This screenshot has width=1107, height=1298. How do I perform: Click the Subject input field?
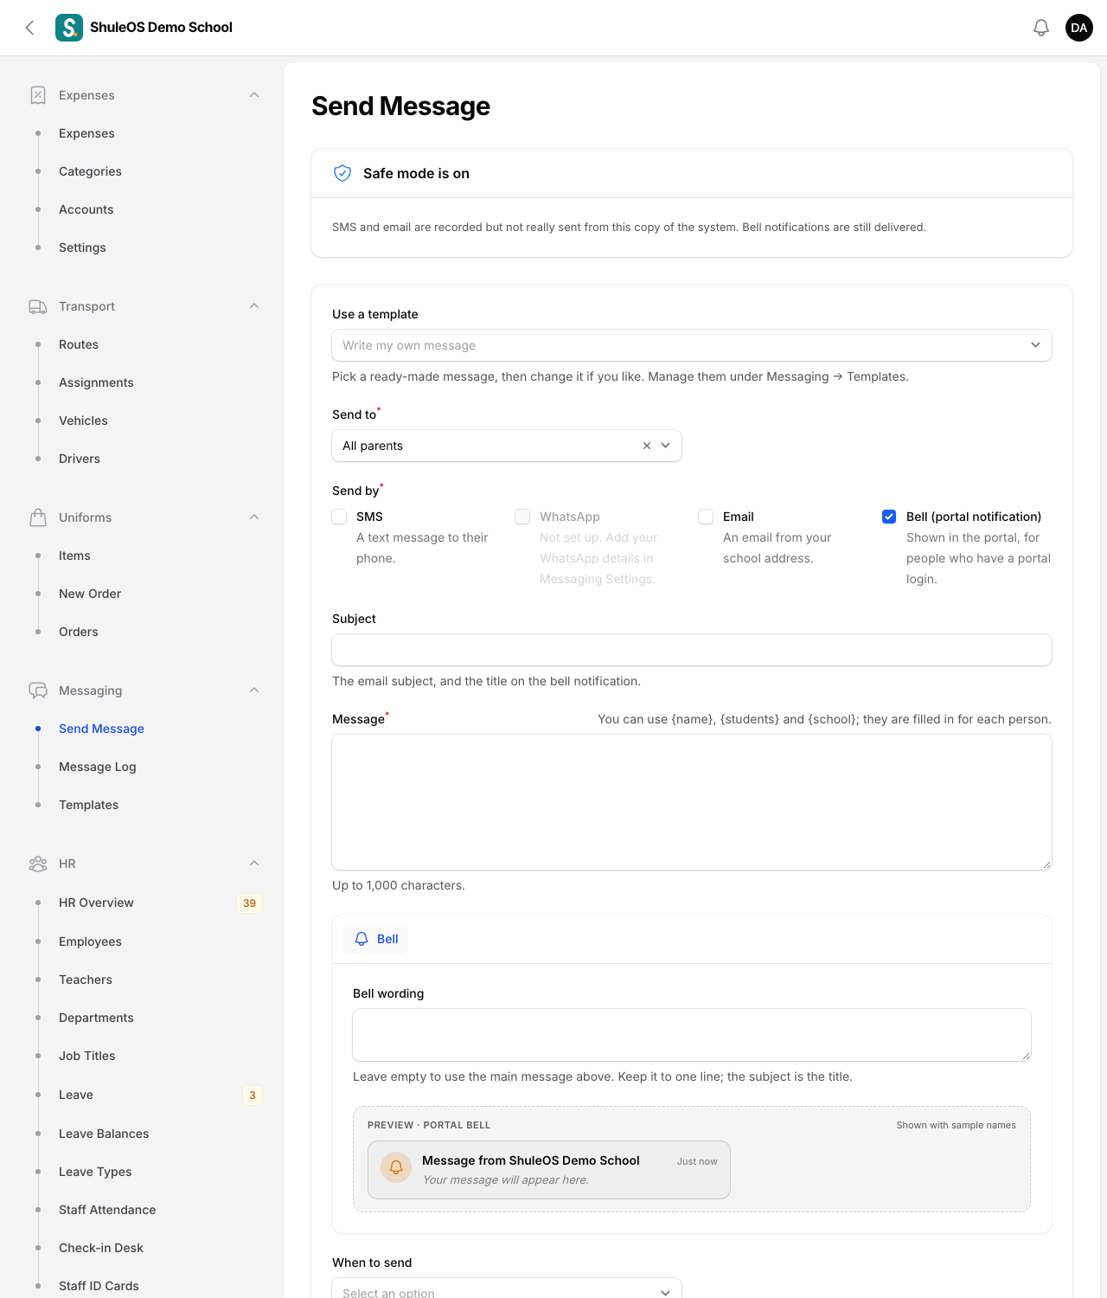point(692,650)
